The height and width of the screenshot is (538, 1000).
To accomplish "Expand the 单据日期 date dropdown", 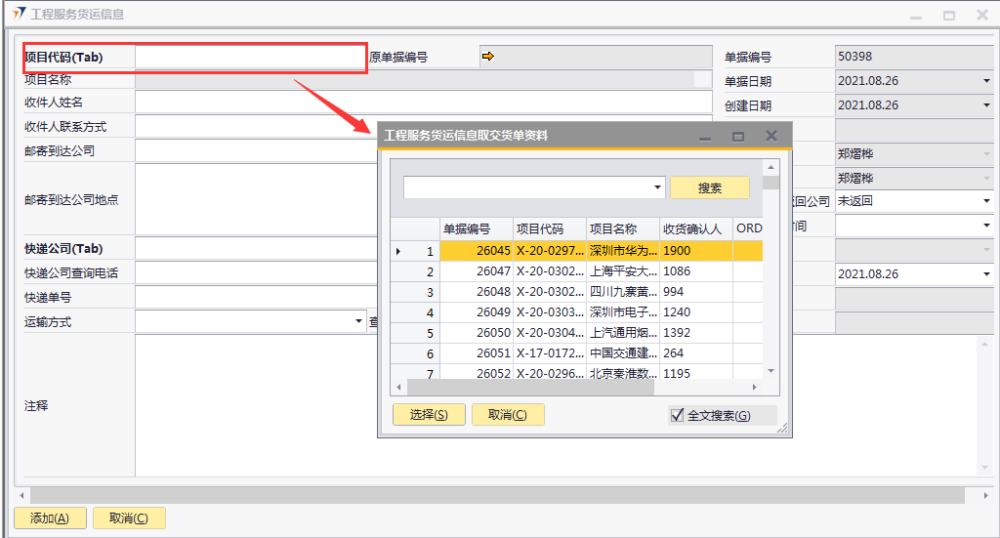I will [986, 81].
